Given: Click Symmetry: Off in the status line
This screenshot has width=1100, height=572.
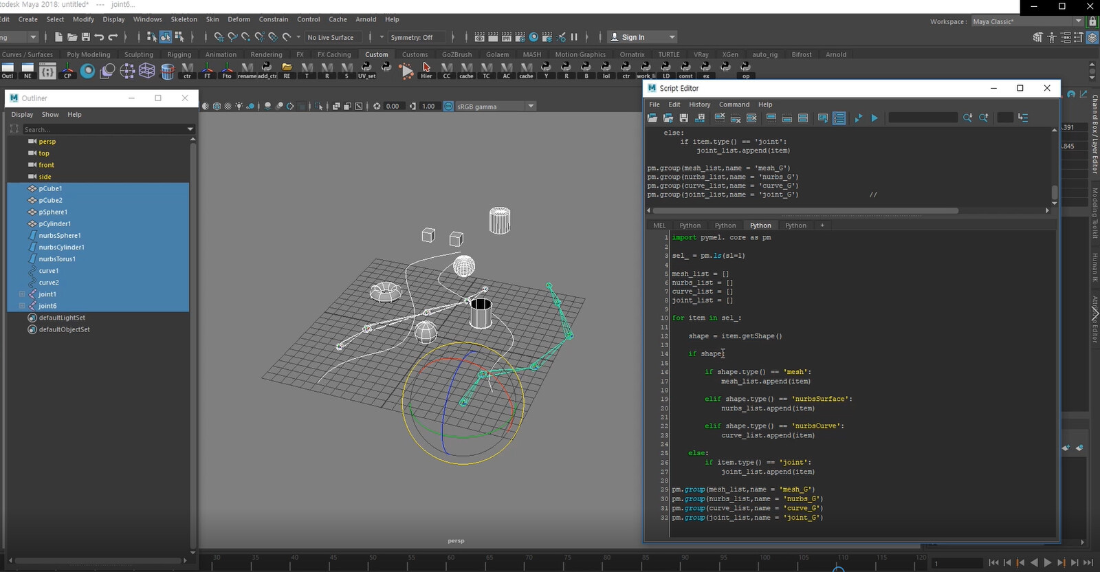Looking at the screenshot, I should (x=411, y=37).
